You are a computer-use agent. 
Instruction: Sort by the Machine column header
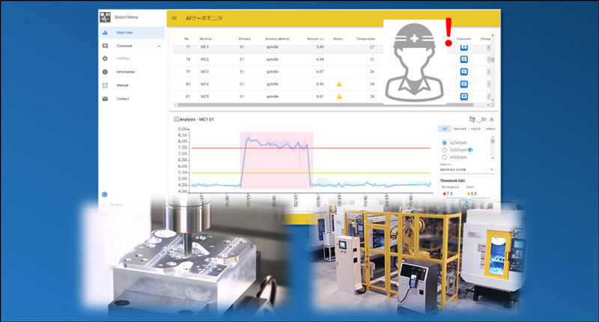205,39
